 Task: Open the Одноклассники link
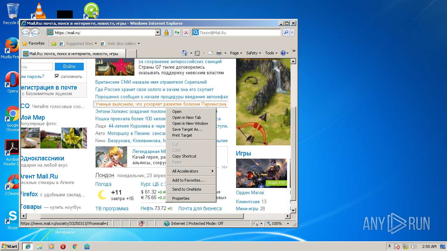(42, 158)
